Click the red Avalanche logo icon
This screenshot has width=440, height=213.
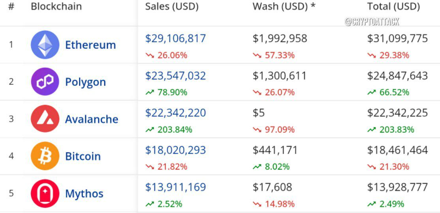coord(45,119)
